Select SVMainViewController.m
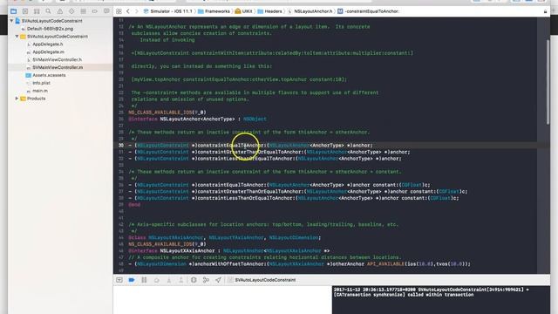The width and height of the screenshot is (558, 314). (58, 67)
